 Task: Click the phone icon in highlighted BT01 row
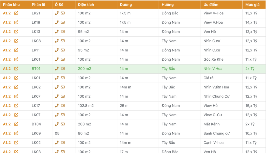click(57, 69)
